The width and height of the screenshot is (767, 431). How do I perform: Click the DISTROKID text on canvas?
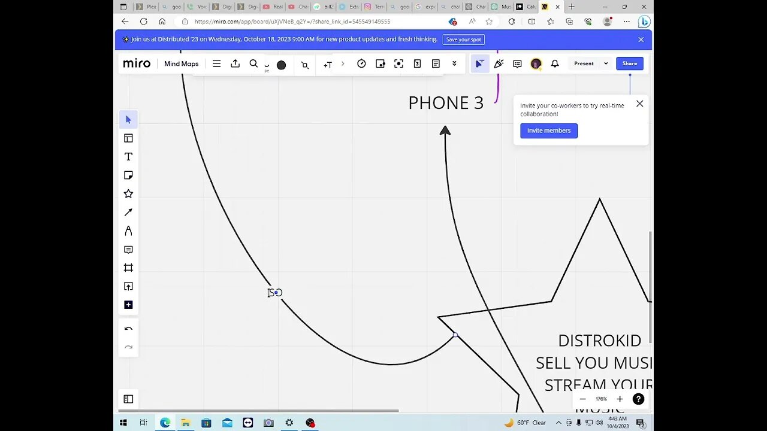pyautogui.click(x=600, y=341)
